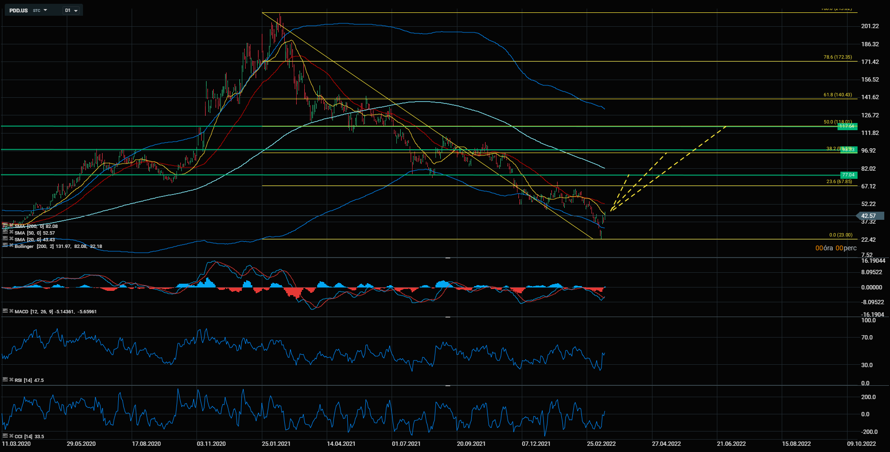Select the 117.64 horizontal line price tag
The width and height of the screenshot is (890, 452).
847,126
